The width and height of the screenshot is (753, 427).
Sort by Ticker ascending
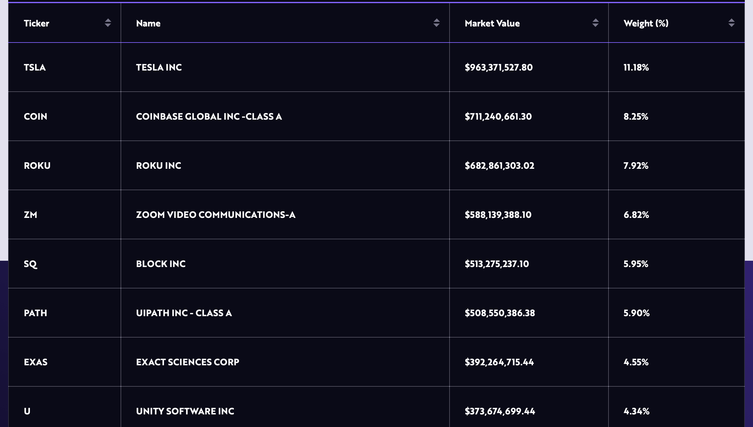[107, 21]
